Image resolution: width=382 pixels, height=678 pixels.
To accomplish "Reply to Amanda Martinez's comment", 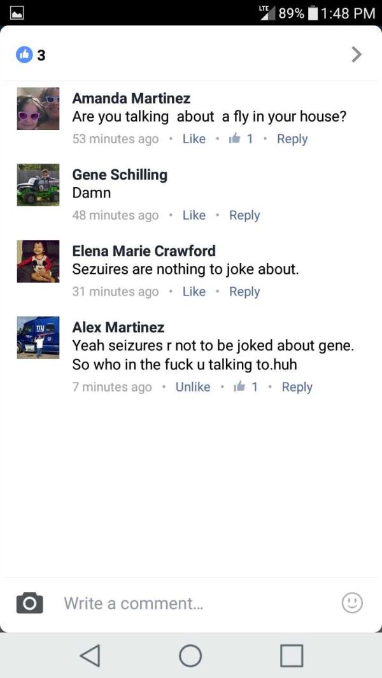I will [292, 139].
